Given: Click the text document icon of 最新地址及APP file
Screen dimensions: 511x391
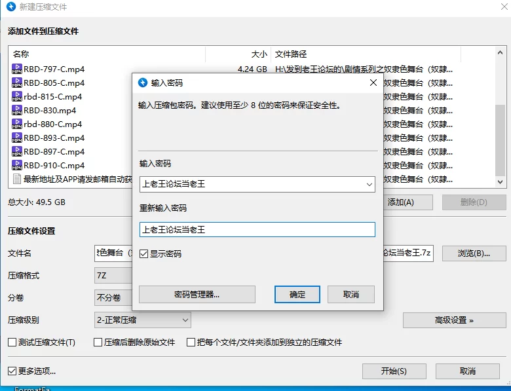Looking at the screenshot, I should (x=17, y=179).
